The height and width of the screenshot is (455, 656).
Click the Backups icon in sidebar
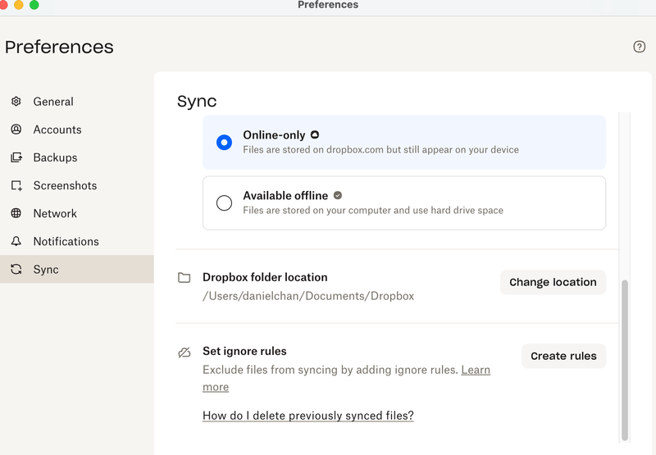tap(16, 157)
